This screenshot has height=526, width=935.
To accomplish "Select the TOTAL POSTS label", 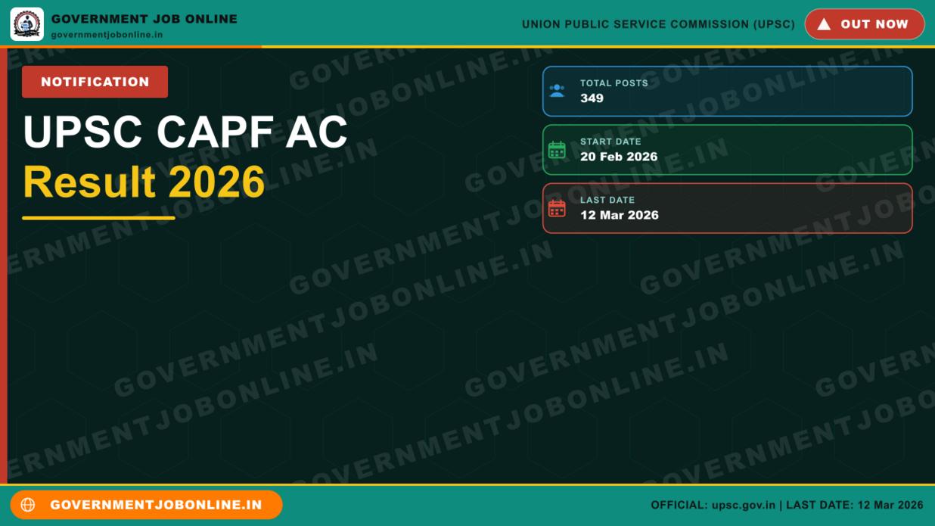I will pos(614,83).
